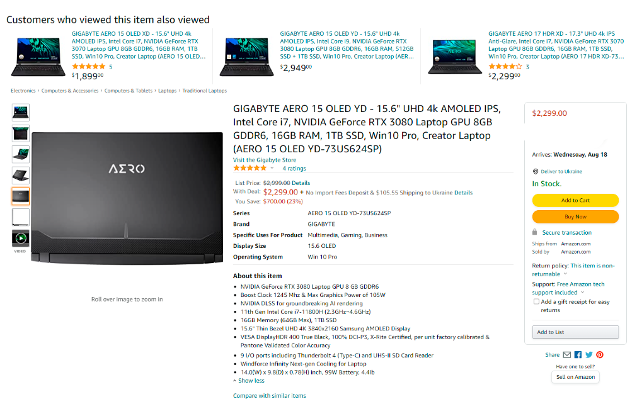
Task: Click the Buy Now button
Action: coord(575,217)
